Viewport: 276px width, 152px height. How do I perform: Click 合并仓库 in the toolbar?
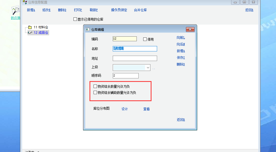coord(140,10)
